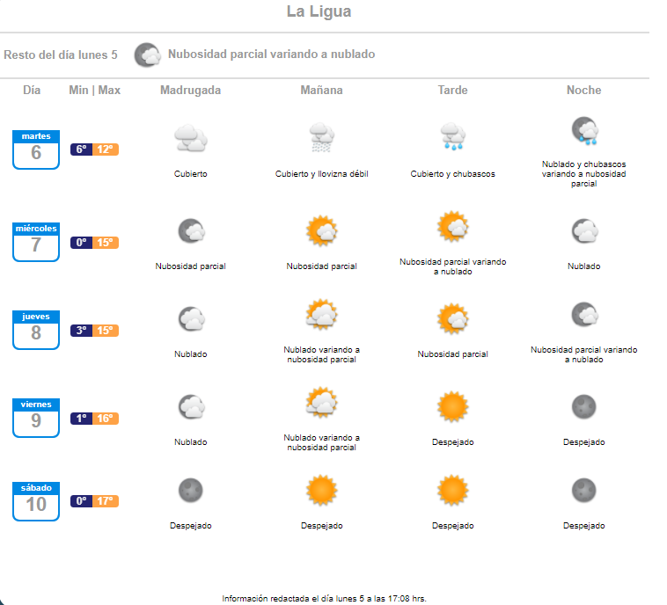Click the 1° minimum temperature for Friday
Viewport: 667px width, 605px height.
(81, 419)
